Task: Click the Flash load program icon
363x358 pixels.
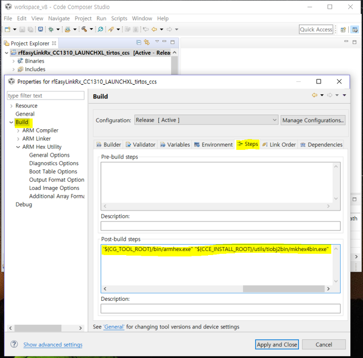Action: [x=67, y=29]
